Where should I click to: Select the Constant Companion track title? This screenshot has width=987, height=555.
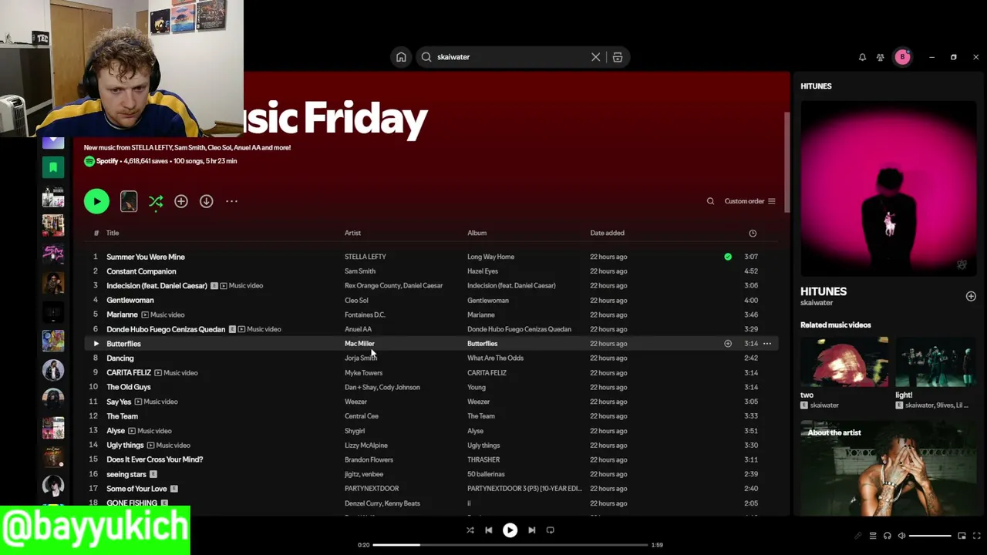[141, 271]
